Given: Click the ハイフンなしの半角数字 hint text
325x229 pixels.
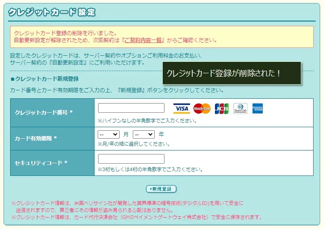Looking at the screenshot, I should pos(148,121).
